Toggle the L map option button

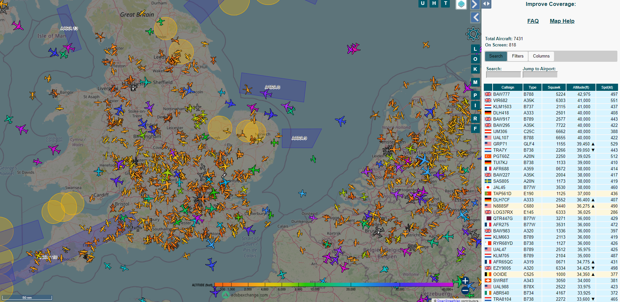[x=475, y=49]
